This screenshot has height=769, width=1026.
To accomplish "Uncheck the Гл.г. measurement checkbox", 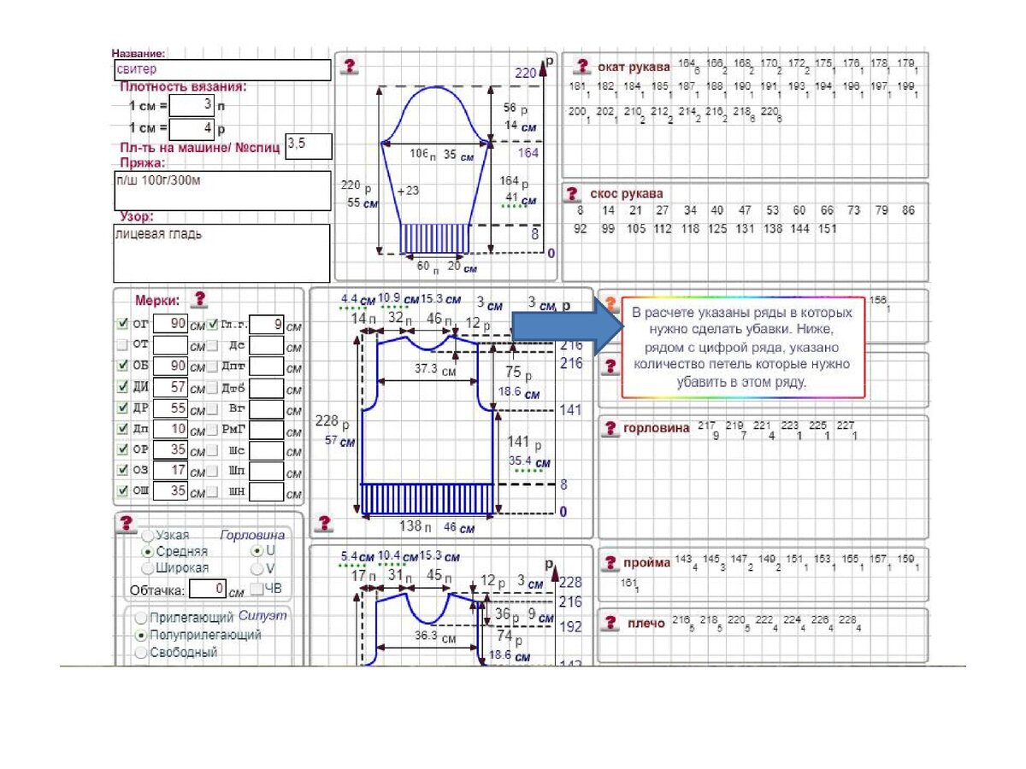I will tap(213, 325).
